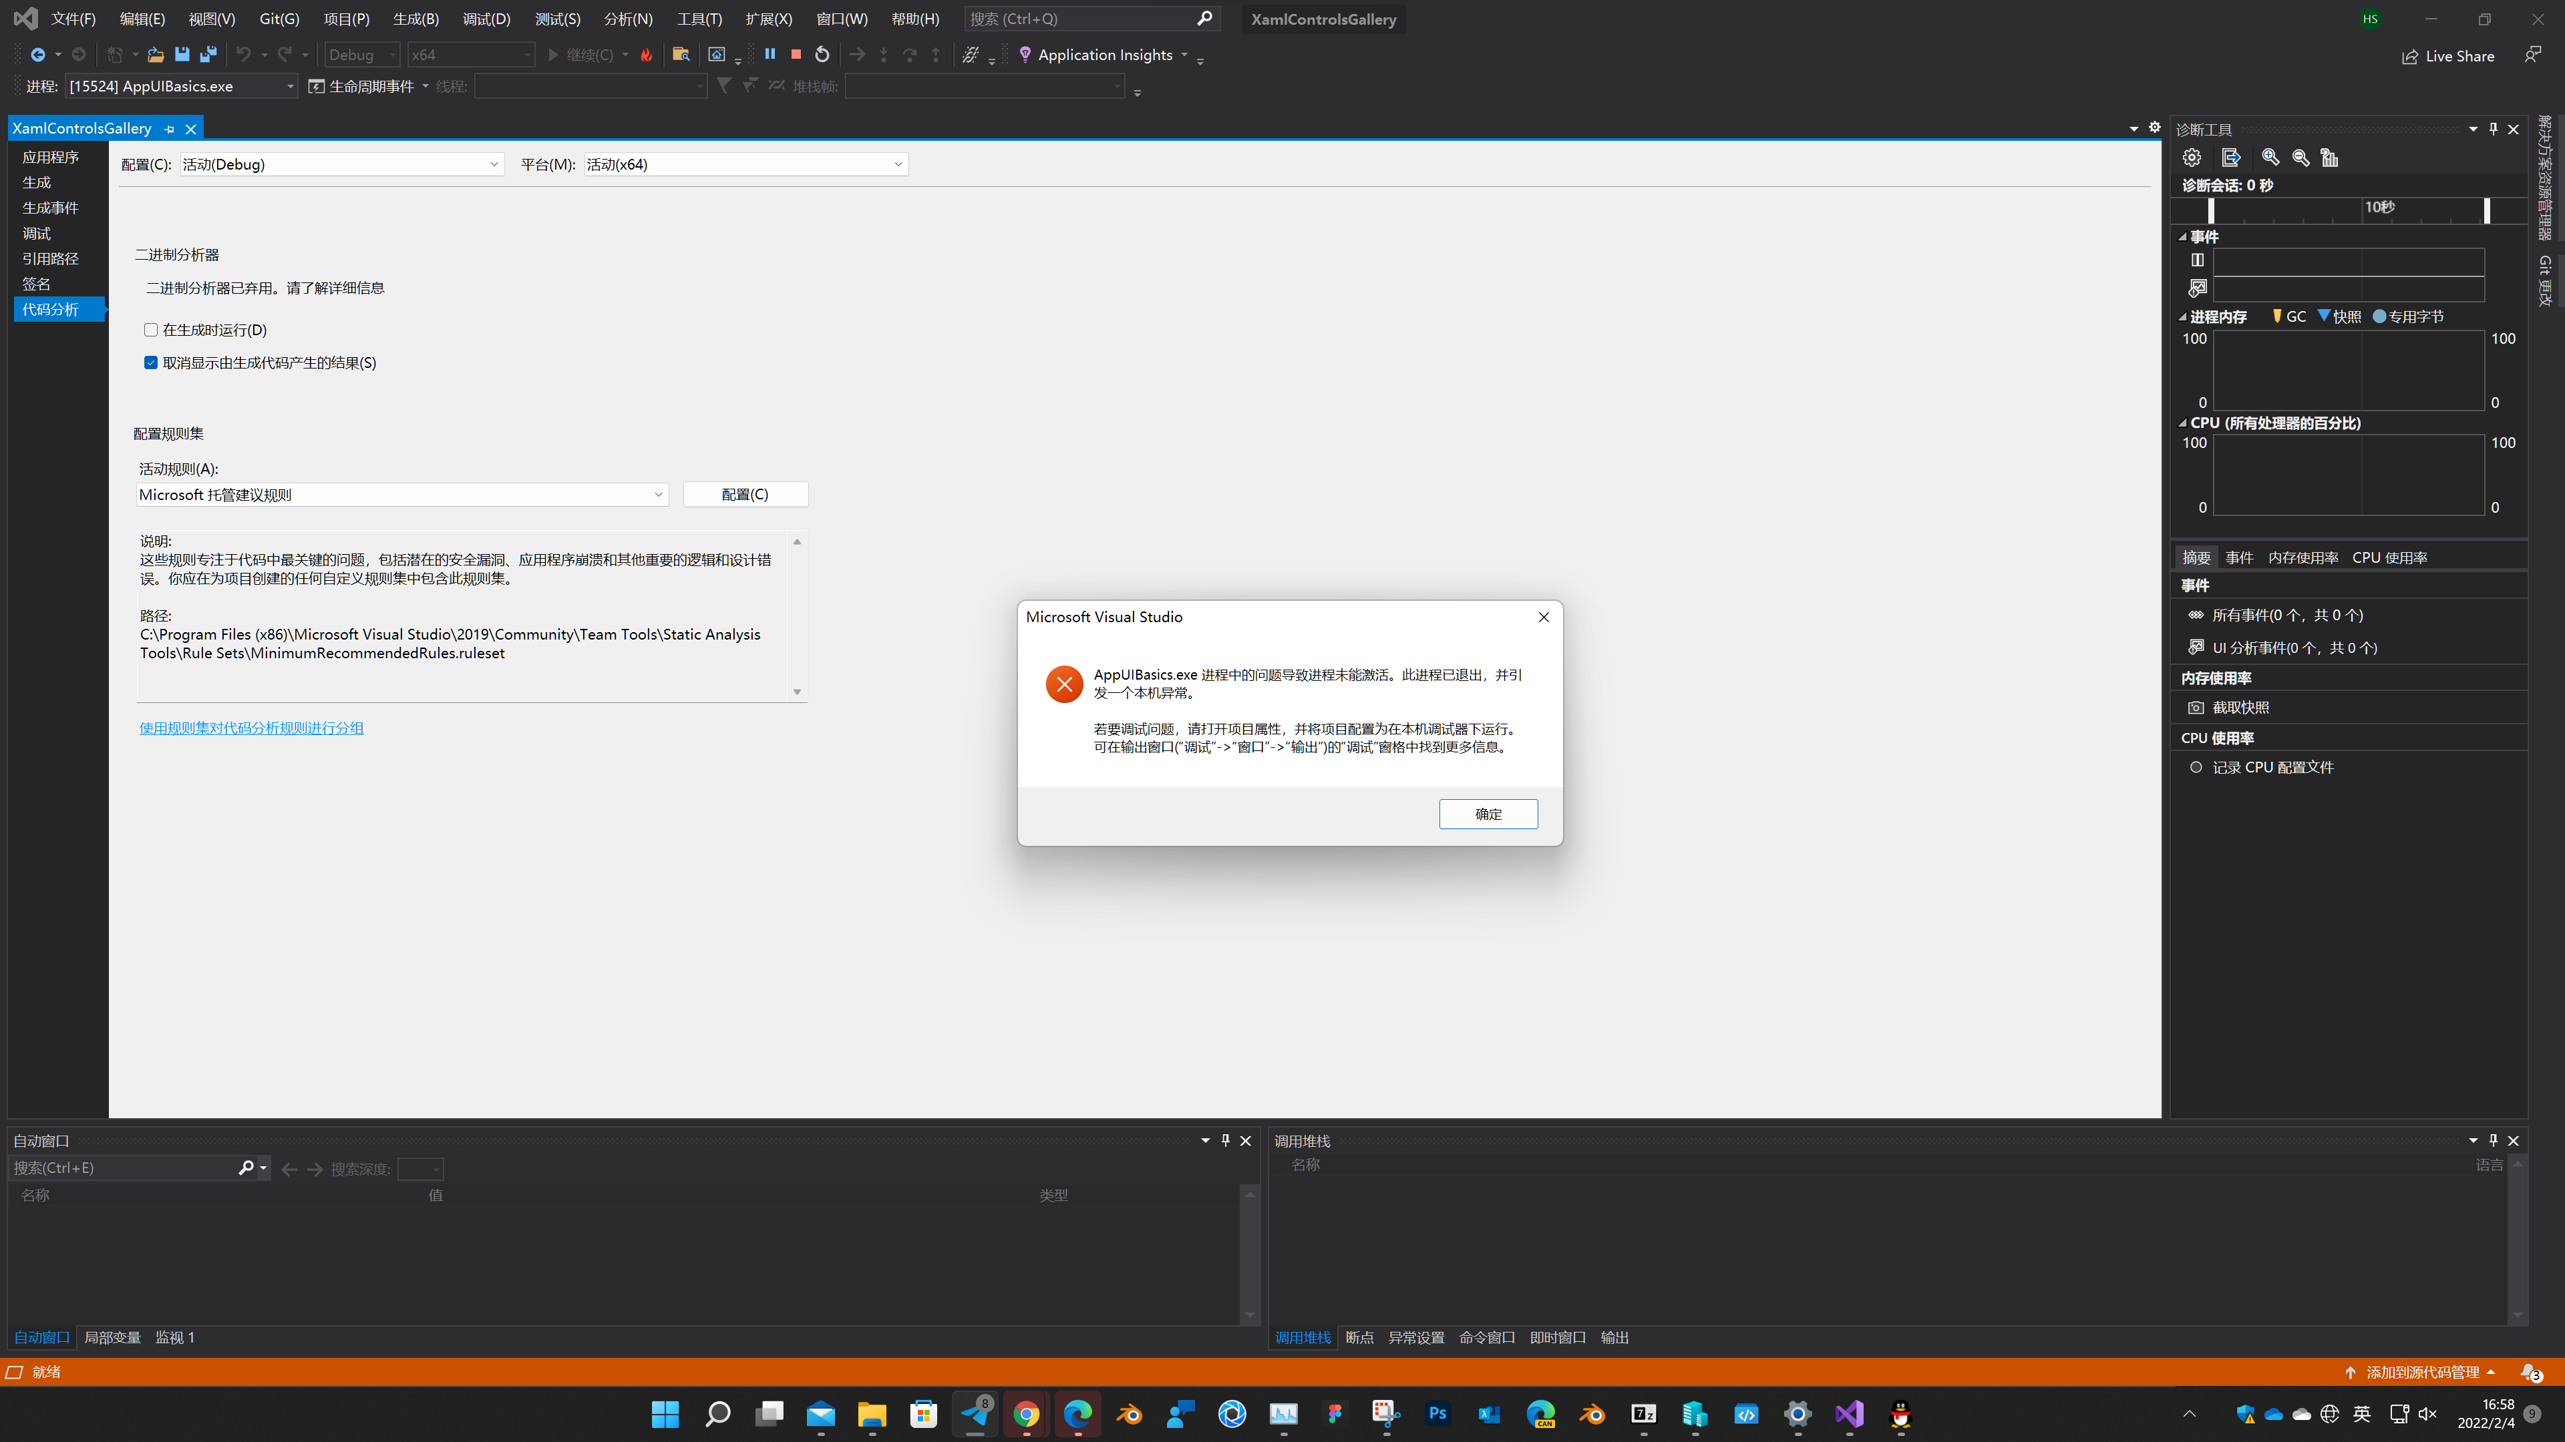
Task: Open Visual Studio from the taskbar
Action: tap(1849, 1414)
